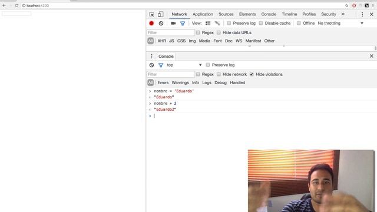Click the capture screenshots camera icon
This screenshot has height=212, width=377.
pyautogui.click(x=173, y=24)
